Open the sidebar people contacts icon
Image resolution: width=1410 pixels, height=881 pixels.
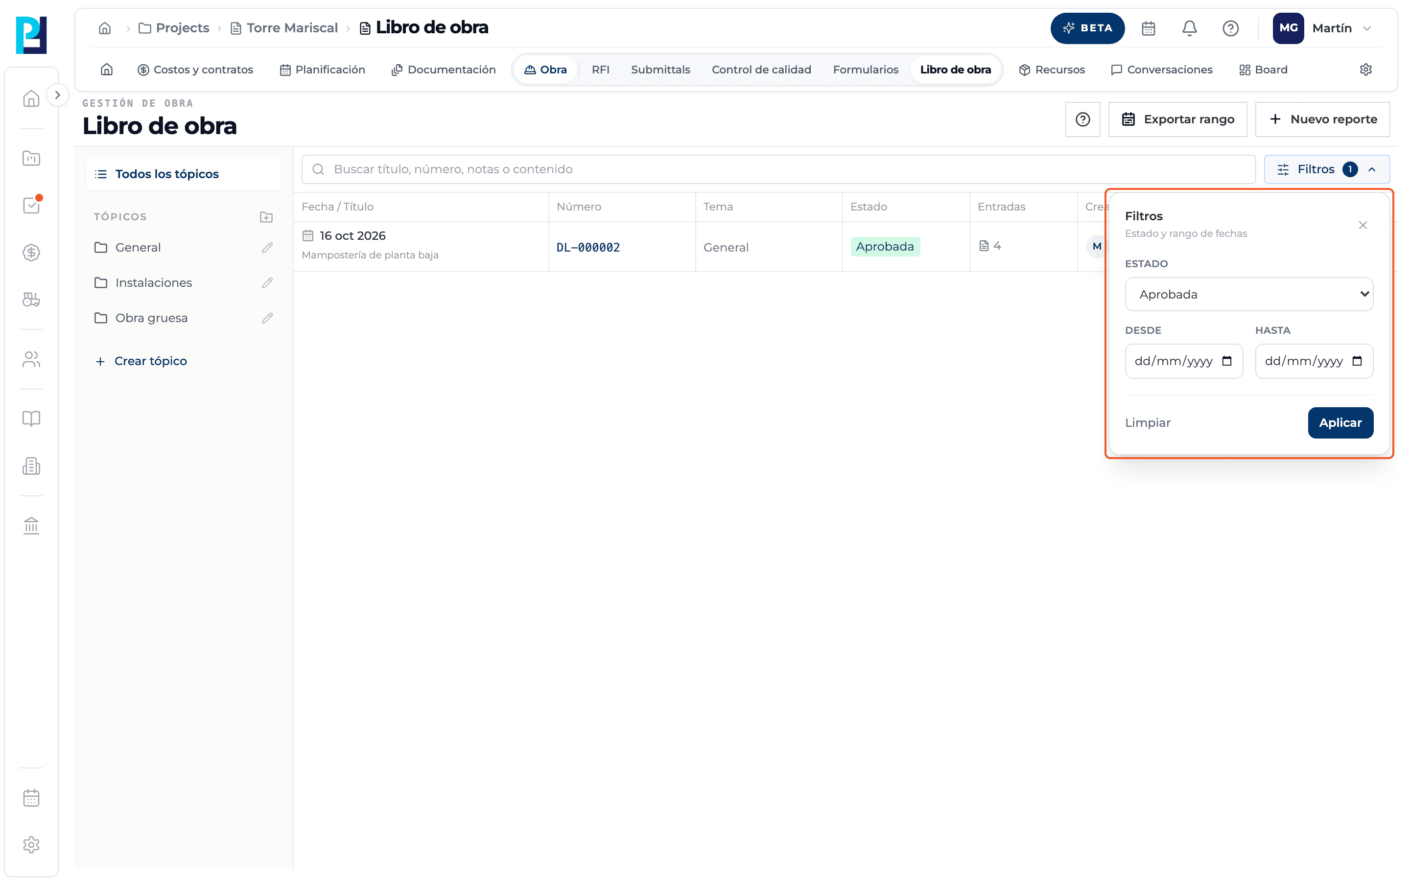coord(31,359)
